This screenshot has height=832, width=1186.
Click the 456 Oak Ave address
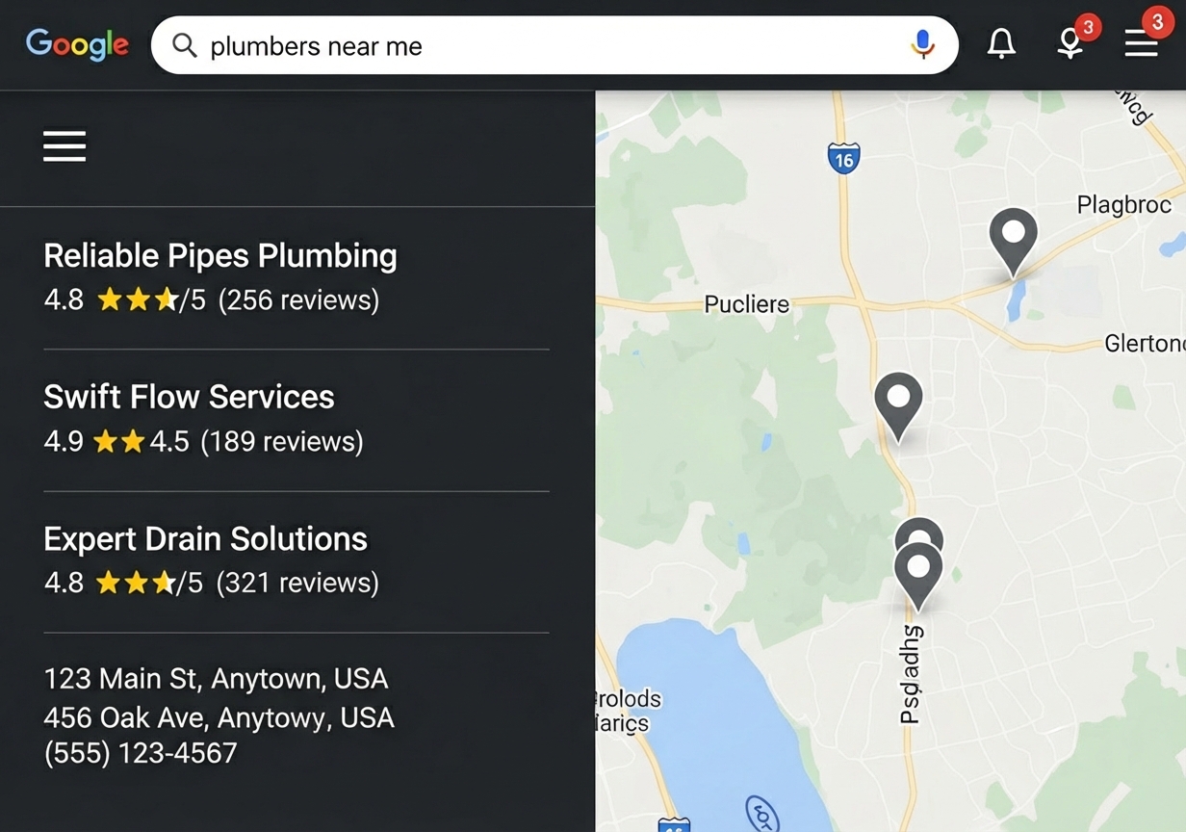[x=219, y=716]
